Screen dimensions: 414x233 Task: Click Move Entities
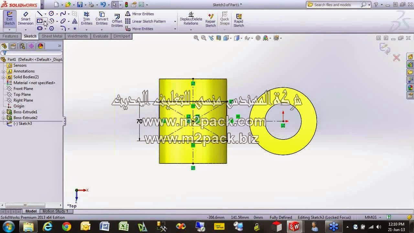coord(139,29)
